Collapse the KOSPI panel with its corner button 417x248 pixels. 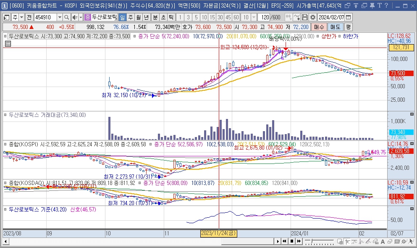(412, 144)
